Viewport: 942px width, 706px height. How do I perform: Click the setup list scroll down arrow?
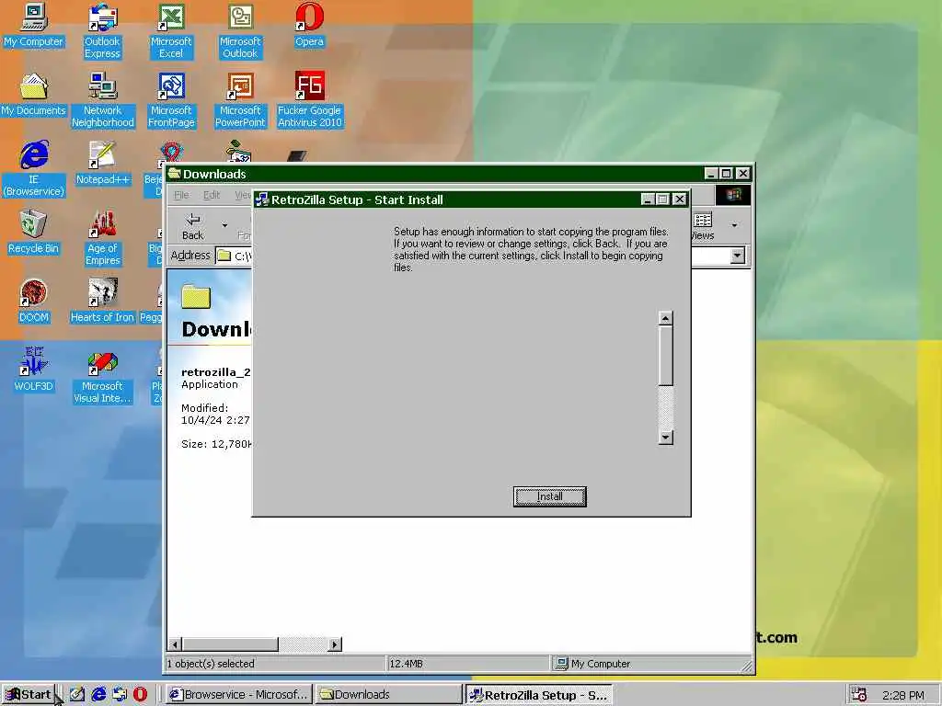[666, 438]
